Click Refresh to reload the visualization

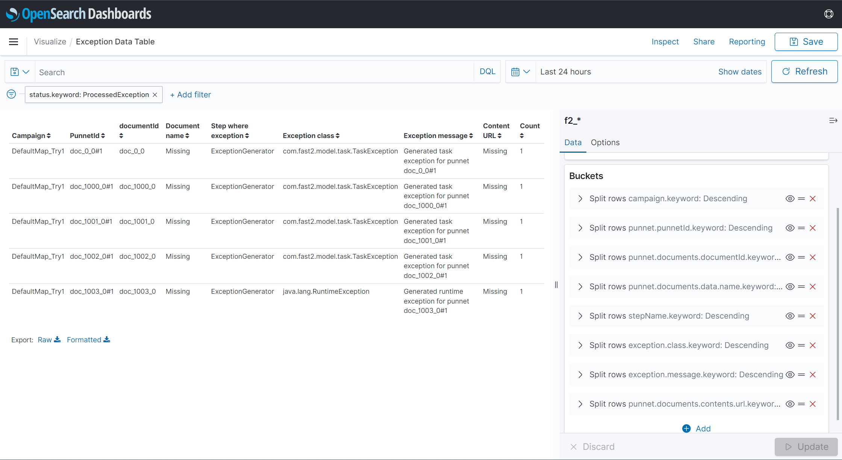coord(804,71)
